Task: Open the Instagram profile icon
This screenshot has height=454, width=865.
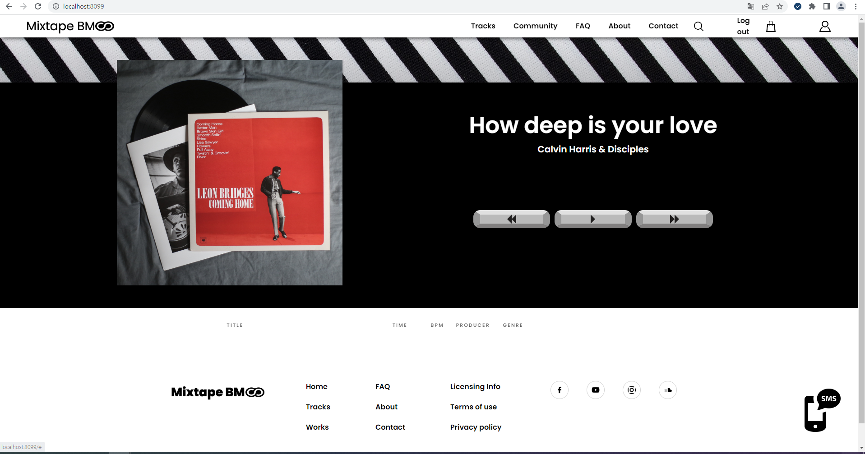Action: tap(631, 390)
